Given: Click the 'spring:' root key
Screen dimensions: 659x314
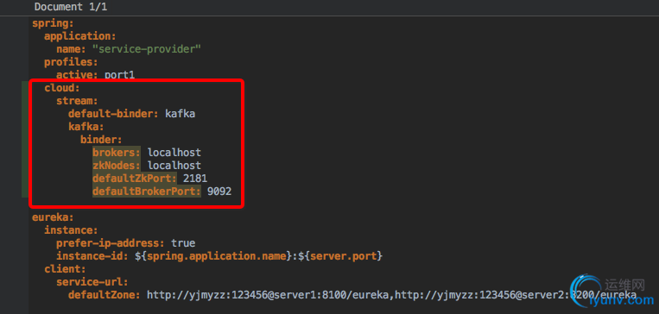Looking at the screenshot, I should click(x=53, y=23).
